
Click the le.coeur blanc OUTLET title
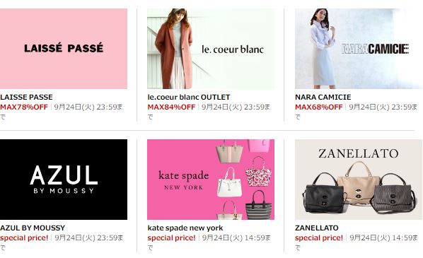click(189, 97)
